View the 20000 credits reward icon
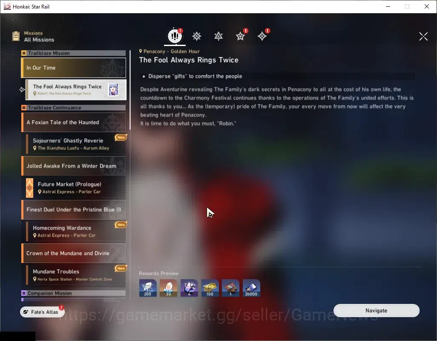437x341 pixels. (x=251, y=288)
